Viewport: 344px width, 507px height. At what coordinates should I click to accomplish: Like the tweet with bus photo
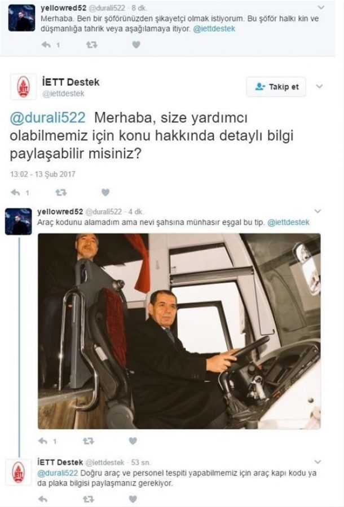point(133,441)
